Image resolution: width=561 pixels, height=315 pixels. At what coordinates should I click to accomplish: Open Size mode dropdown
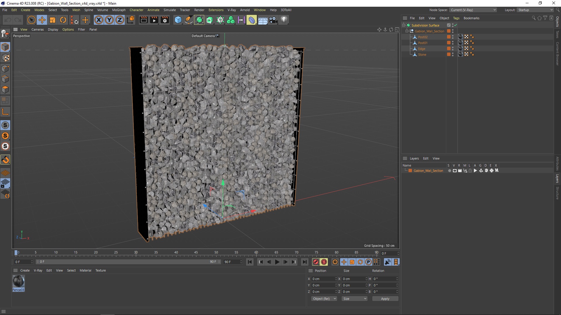tap(354, 299)
